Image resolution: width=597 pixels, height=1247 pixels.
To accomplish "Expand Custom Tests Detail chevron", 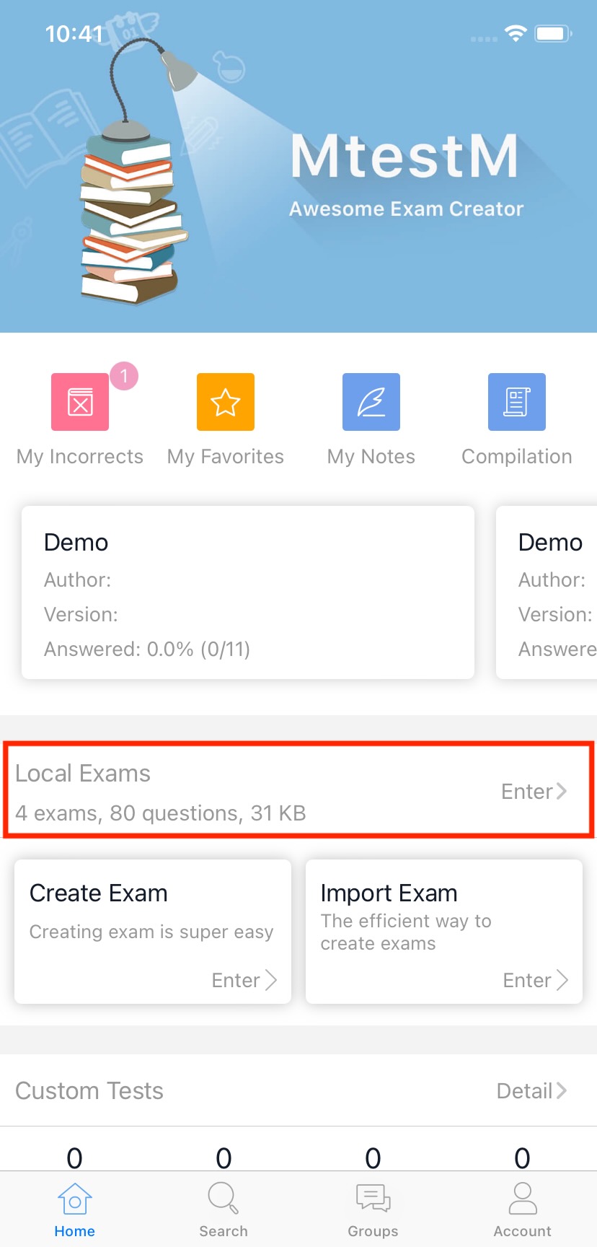I will click(532, 1091).
